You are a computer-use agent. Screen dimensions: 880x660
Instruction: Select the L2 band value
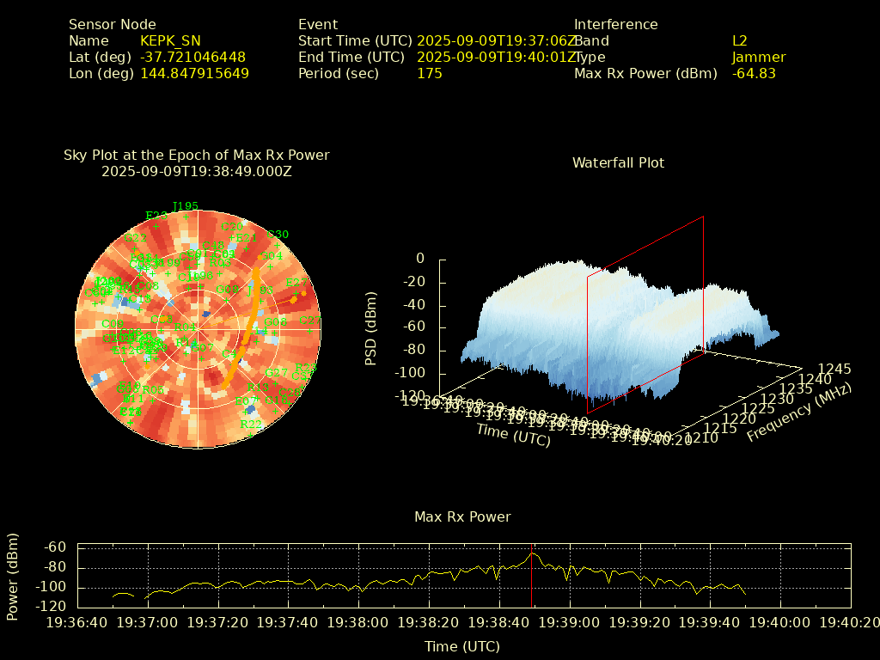tap(740, 40)
